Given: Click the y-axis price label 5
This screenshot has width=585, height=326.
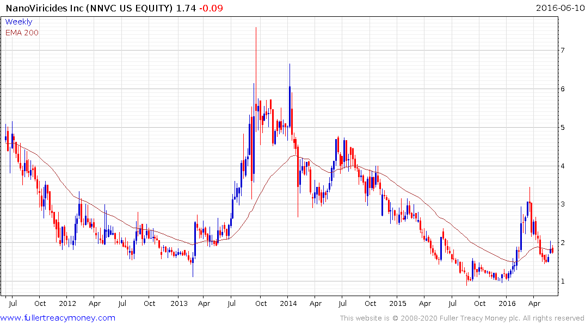Looking at the screenshot, I should tap(563, 128).
